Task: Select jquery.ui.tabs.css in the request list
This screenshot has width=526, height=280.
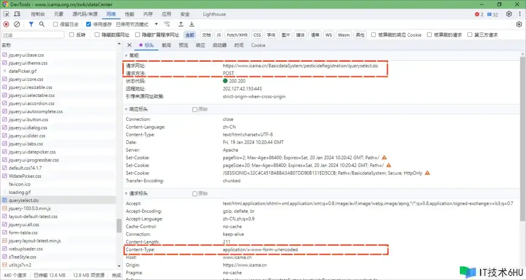Action: tap(25, 144)
